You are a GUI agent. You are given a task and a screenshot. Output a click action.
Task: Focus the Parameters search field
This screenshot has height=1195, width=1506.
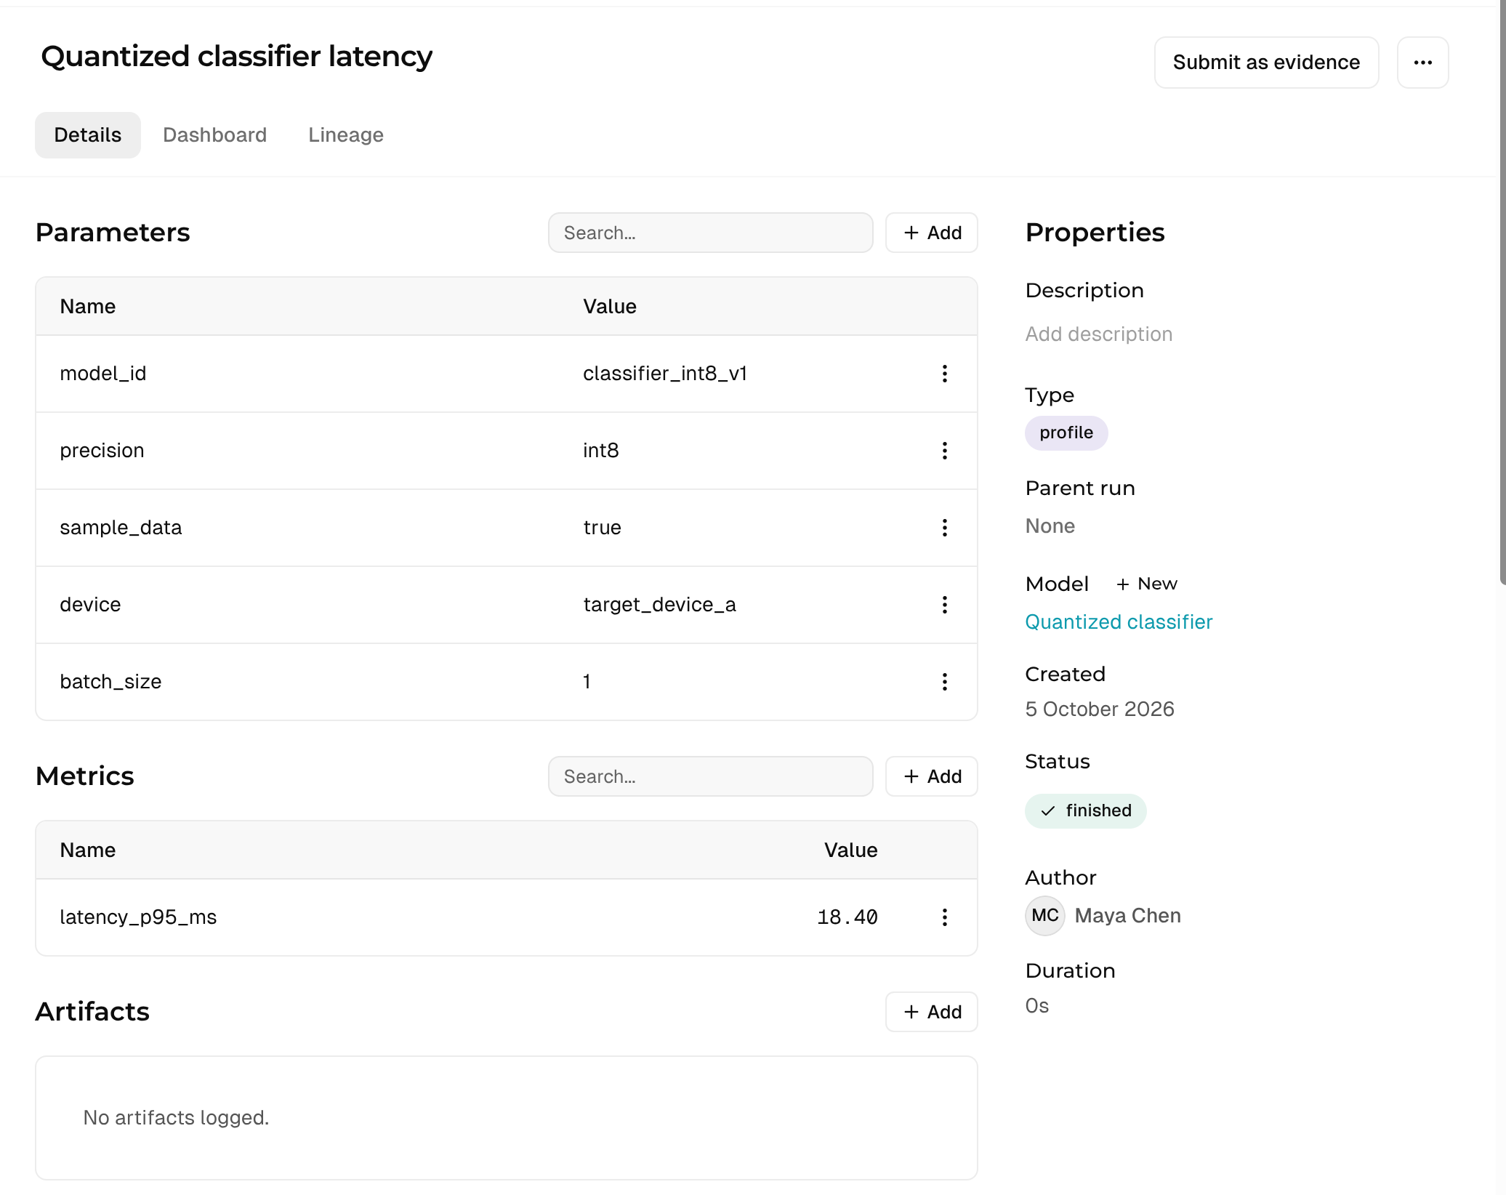tap(710, 233)
